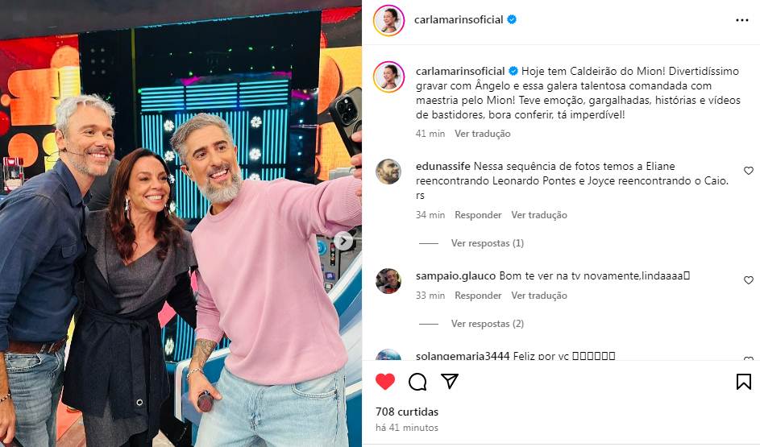Like edunassife's comment with the heart icon

coord(749,171)
